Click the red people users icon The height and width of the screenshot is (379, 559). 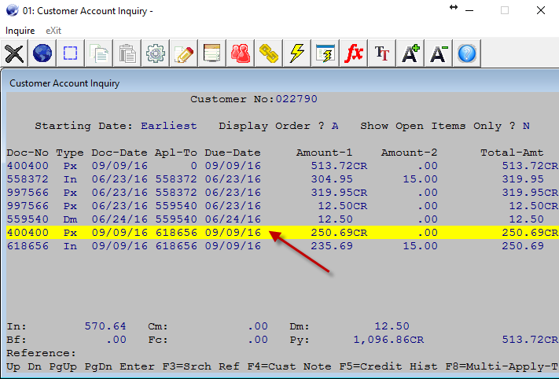(241, 53)
